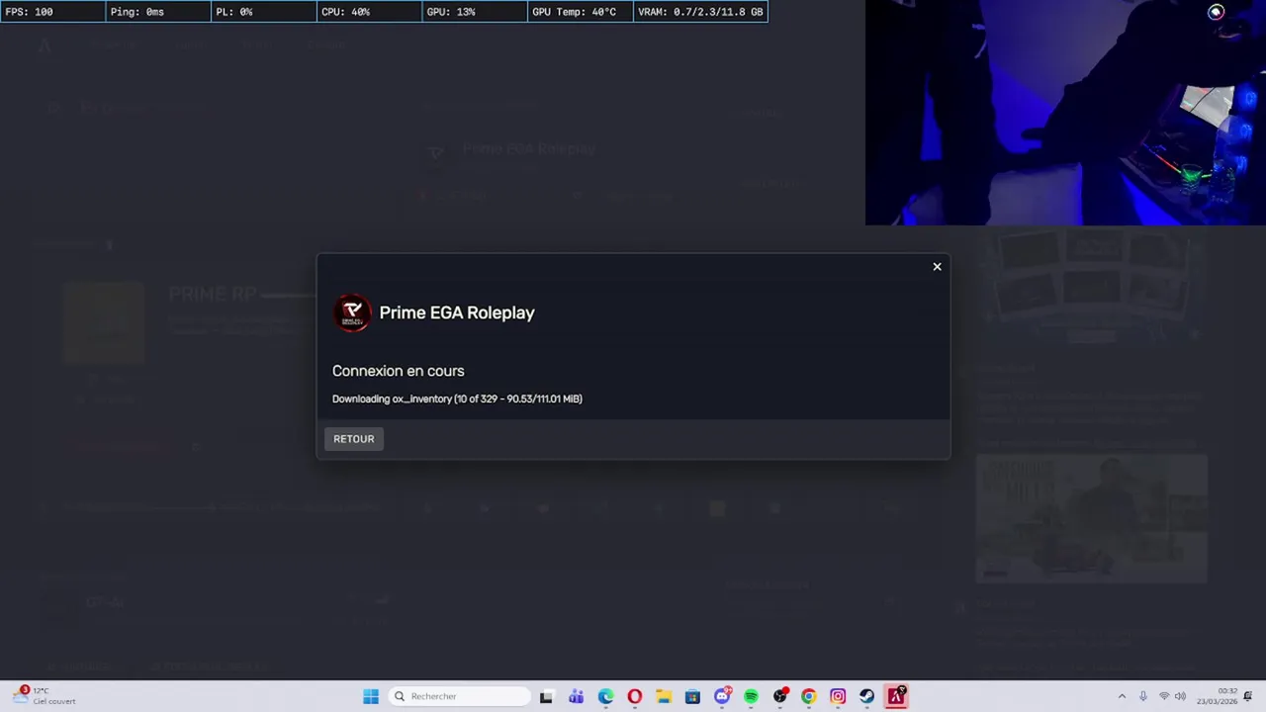Click the recording indicator icon on webcam
1266x712 pixels.
click(x=1216, y=12)
